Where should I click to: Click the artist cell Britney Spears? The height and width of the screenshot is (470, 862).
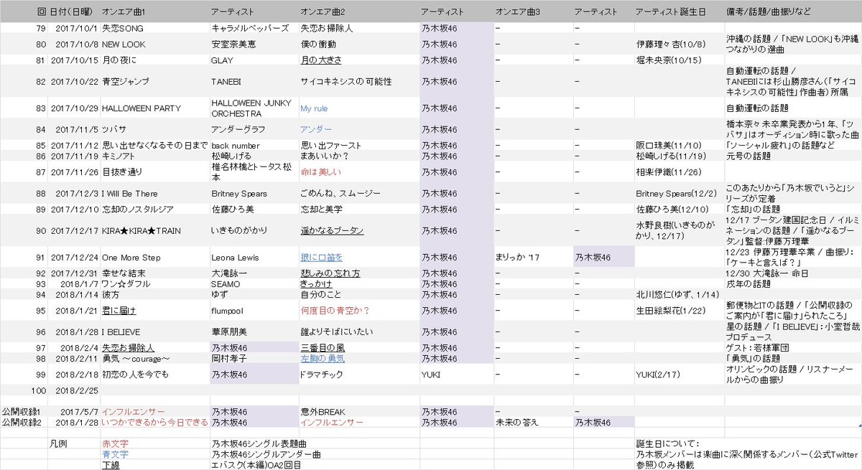click(239, 194)
